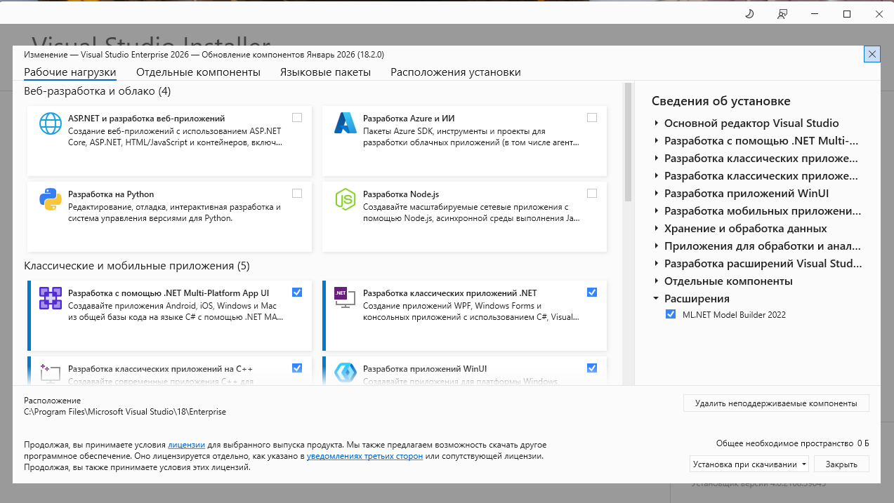Collapse the Расширения details node
Screen dimensions: 894x503
(x=656, y=299)
